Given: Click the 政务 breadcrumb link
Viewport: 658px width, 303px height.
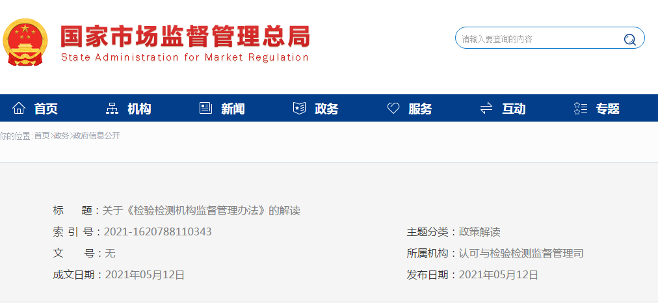Looking at the screenshot, I should 61,136.
